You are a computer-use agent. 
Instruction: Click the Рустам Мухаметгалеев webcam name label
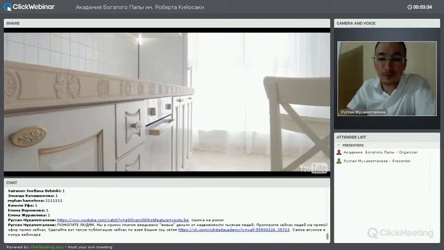(363, 112)
